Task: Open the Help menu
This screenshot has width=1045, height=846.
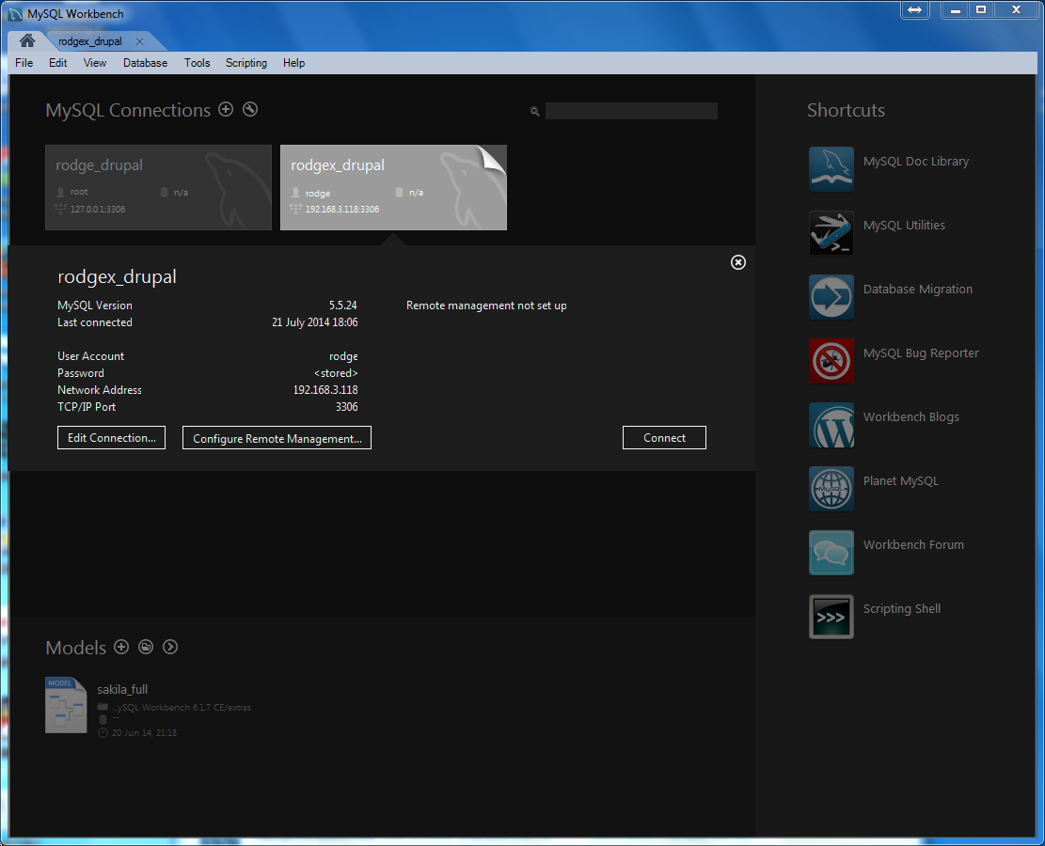Action: click(293, 63)
